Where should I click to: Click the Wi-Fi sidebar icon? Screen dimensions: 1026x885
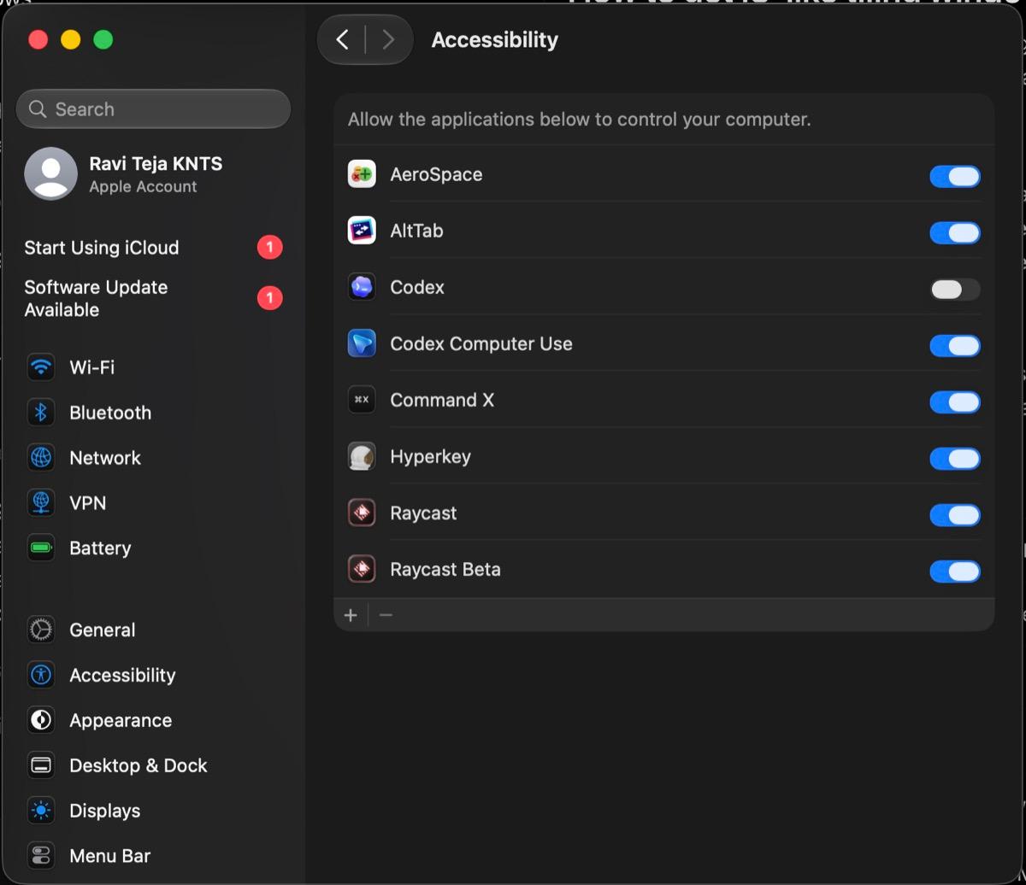click(41, 367)
